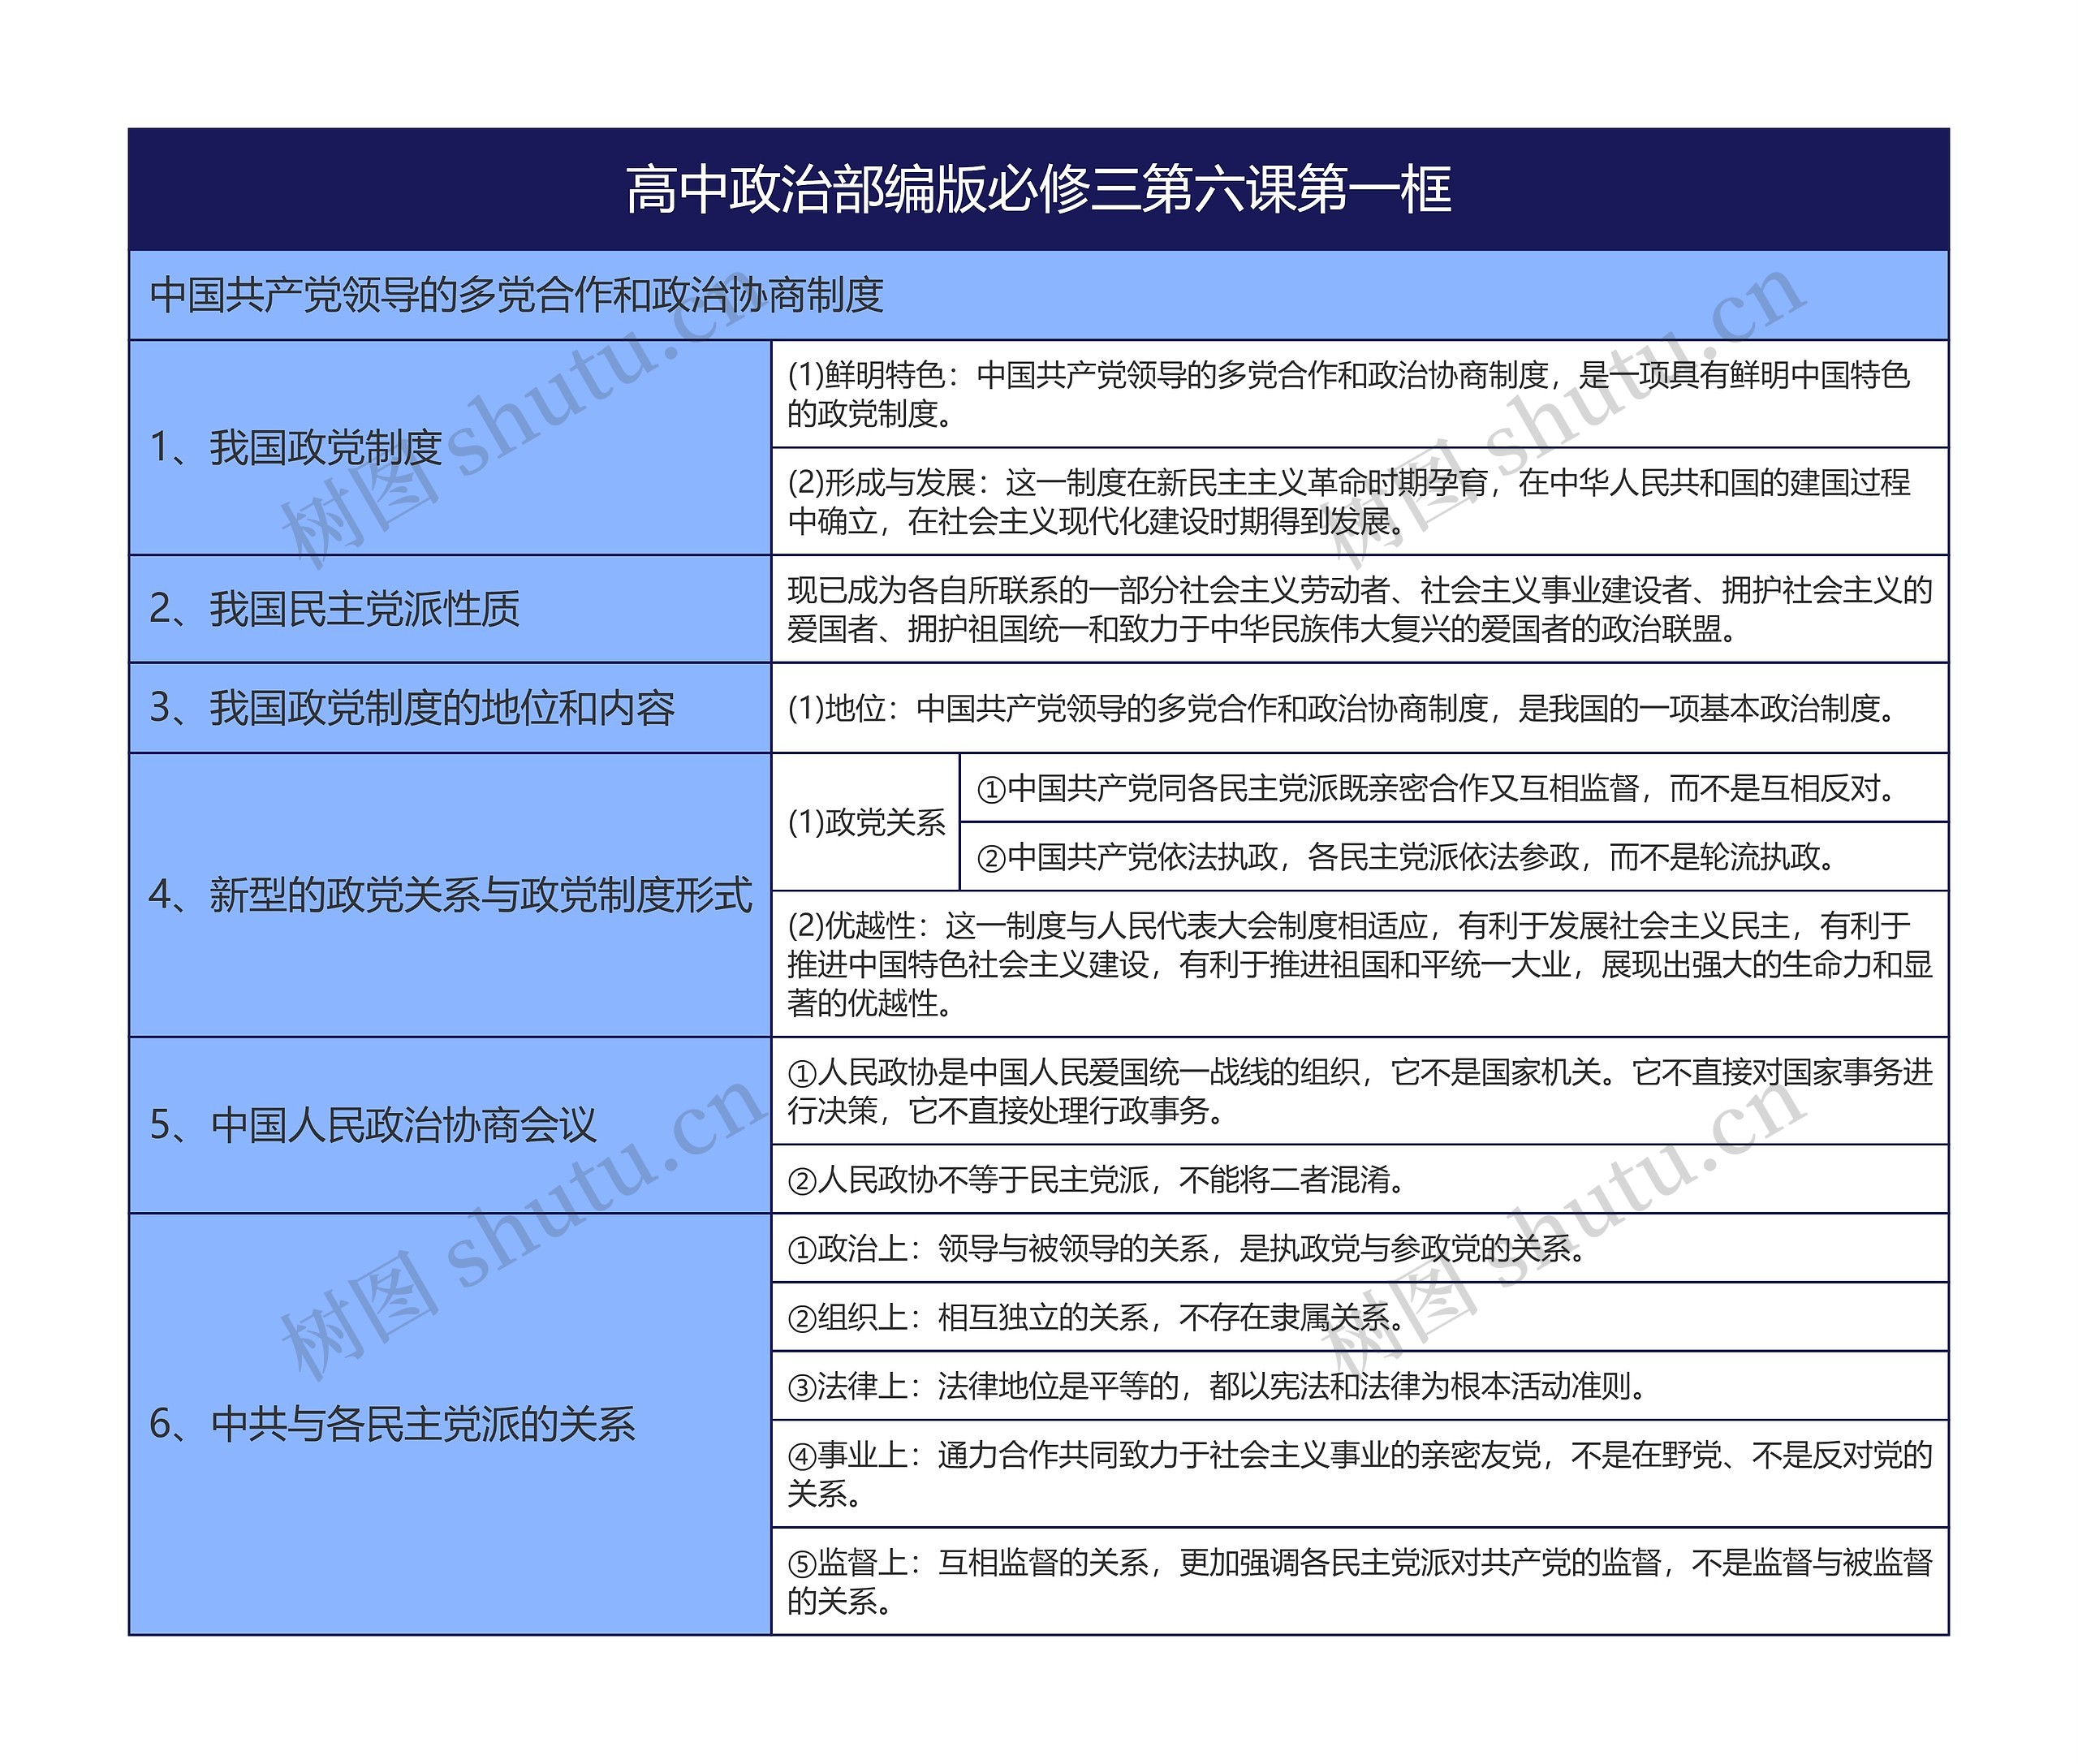The width and height of the screenshot is (2078, 1764).
Task: Click the cell 1、我国政党制度
Action: click(x=450, y=447)
